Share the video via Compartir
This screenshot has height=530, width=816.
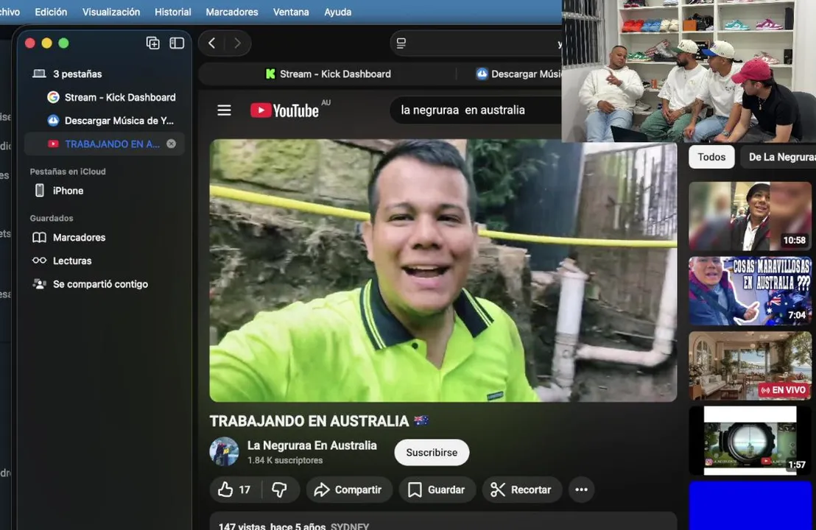348,490
